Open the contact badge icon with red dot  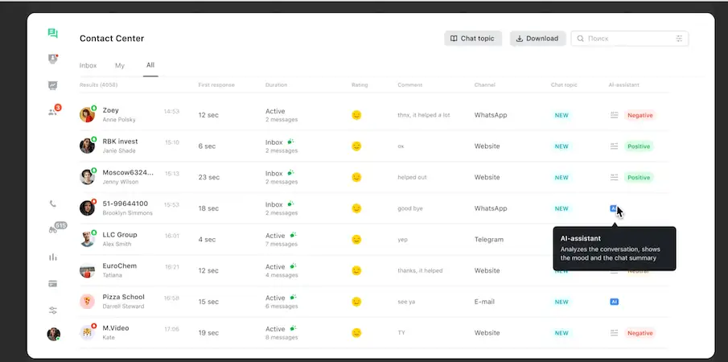(53, 59)
